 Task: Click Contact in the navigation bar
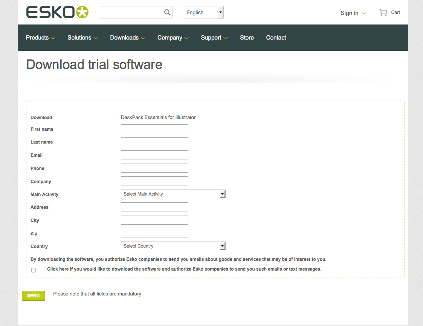point(276,37)
